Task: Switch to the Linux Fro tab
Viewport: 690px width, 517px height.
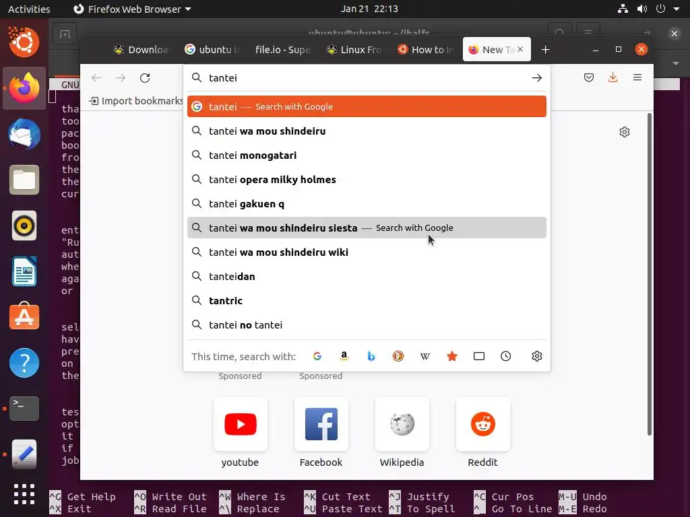Action: tap(354, 50)
